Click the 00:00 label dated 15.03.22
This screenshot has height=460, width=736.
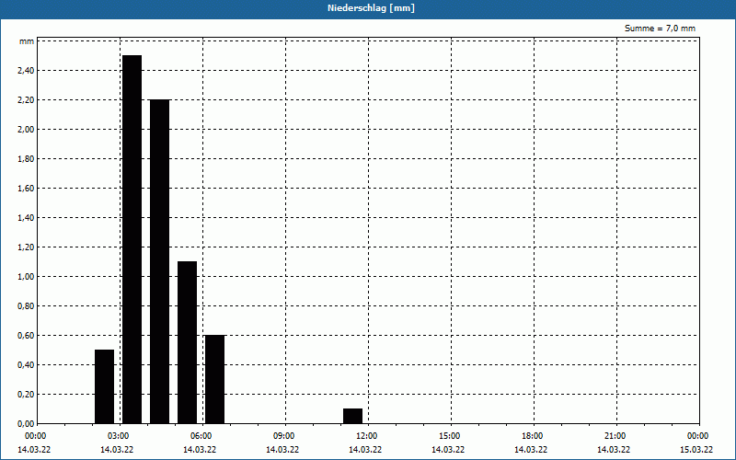coord(699,436)
